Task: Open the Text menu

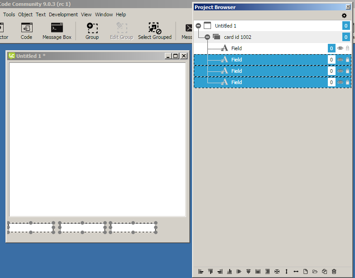Action: click(41, 14)
